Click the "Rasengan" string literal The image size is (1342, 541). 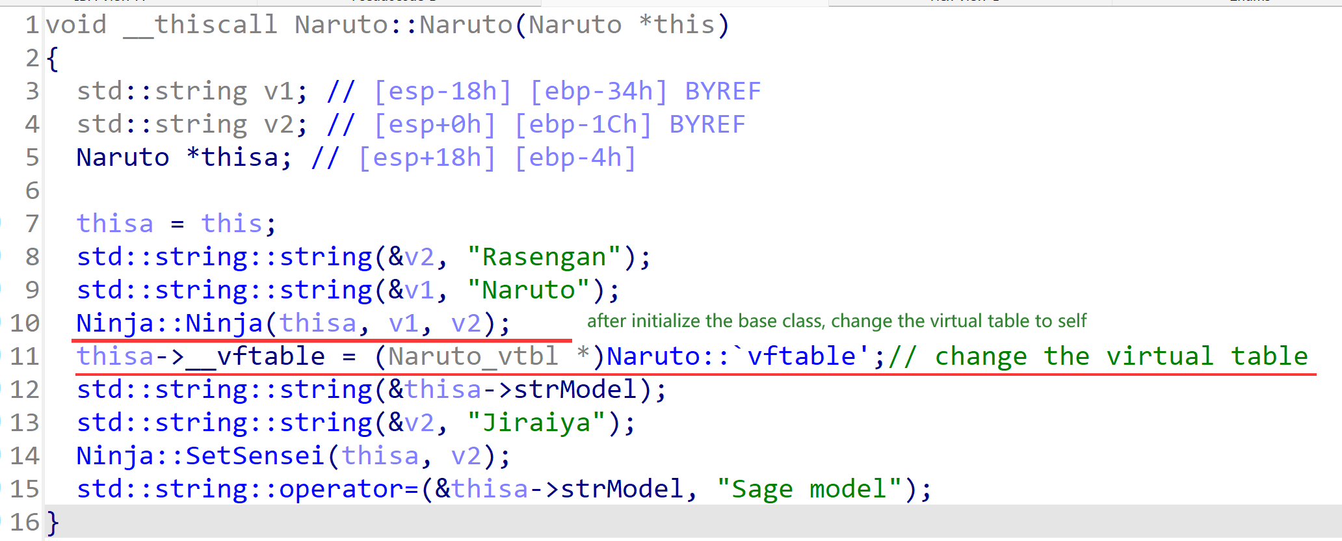[x=544, y=257]
